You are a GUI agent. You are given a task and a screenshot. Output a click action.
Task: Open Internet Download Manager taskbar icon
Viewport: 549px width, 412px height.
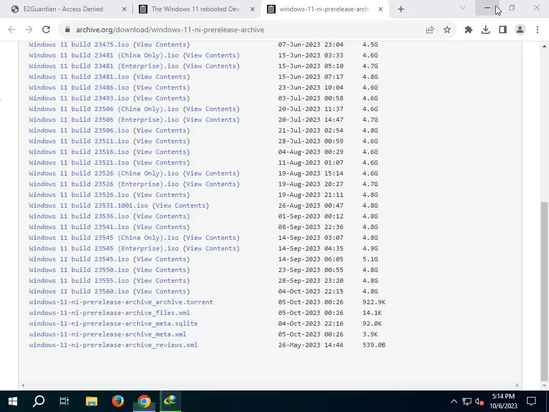coord(170,401)
